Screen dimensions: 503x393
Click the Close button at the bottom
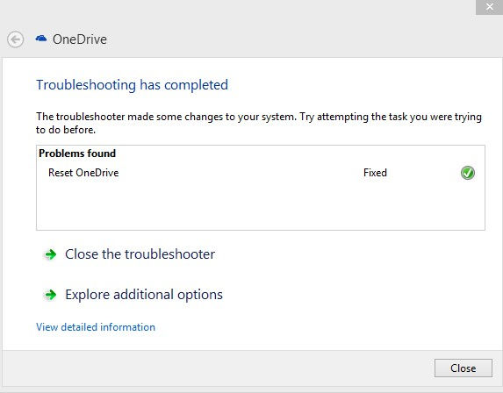click(x=463, y=368)
